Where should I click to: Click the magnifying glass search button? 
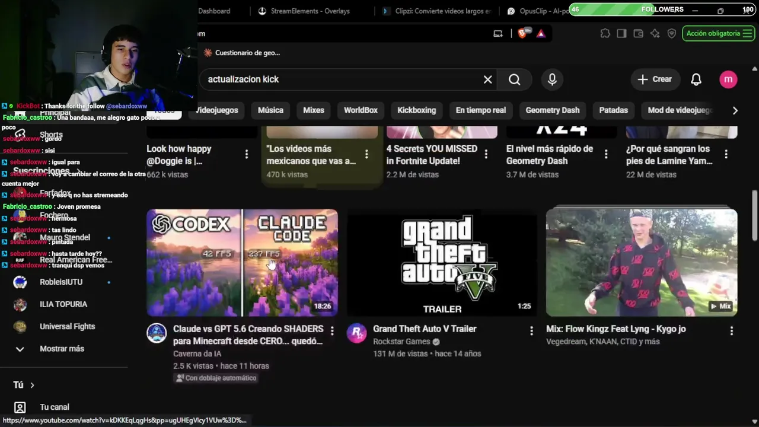pos(515,79)
